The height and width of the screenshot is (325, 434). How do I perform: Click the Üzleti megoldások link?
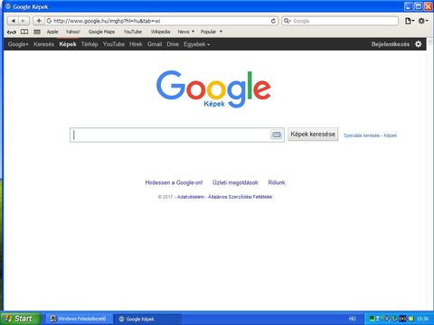coord(235,182)
